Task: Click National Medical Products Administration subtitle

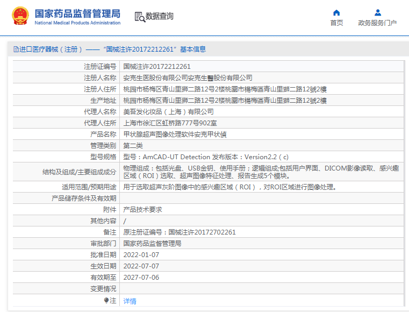Action: coord(77,23)
